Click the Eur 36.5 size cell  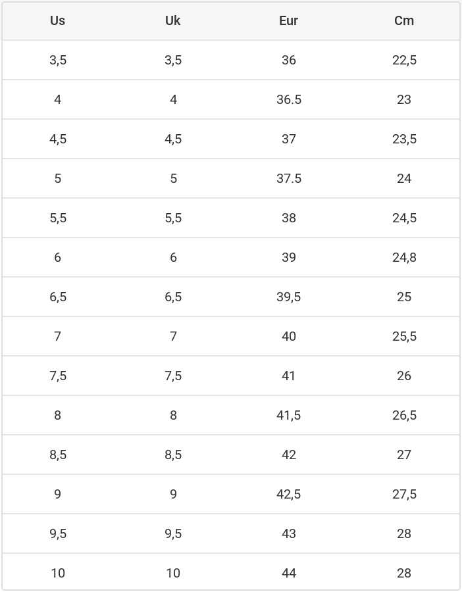(x=288, y=99)
